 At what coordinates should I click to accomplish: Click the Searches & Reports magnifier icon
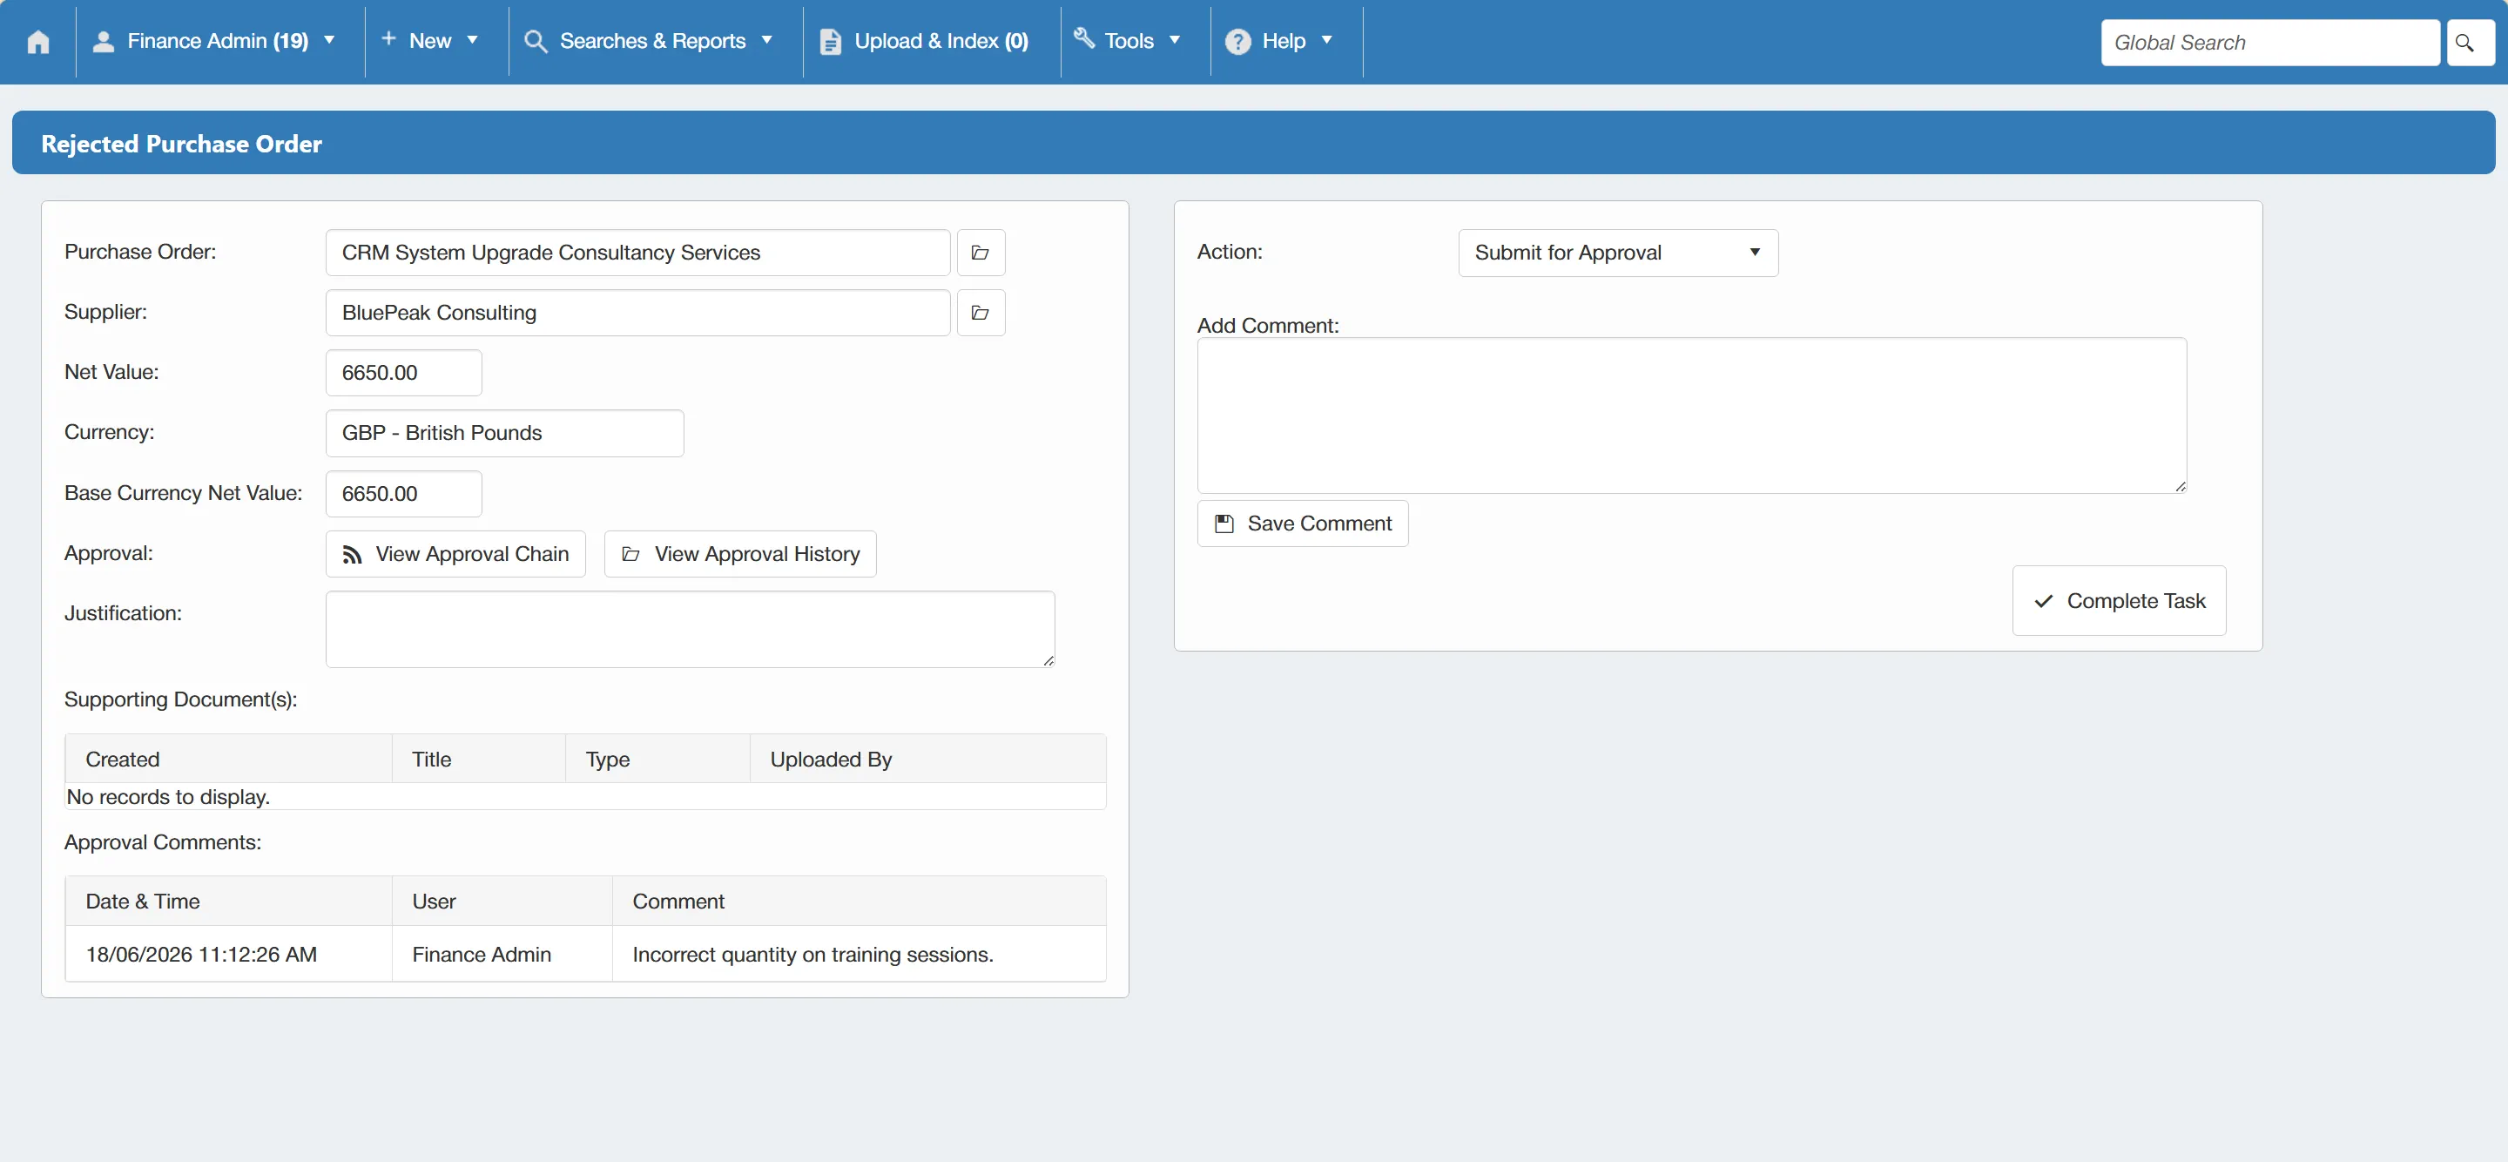click(x=536, y=41)
